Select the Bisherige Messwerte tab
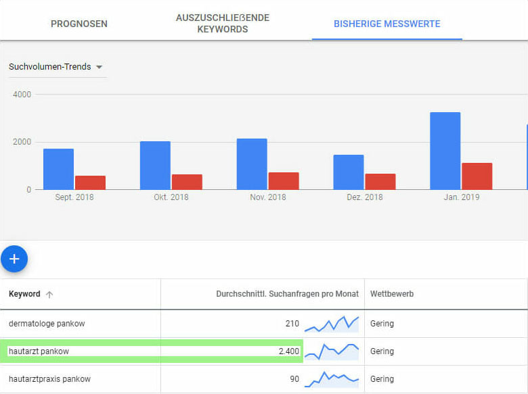Image resolution: width=528 pixels, height=394 pixels. click(x=387, y=24)
